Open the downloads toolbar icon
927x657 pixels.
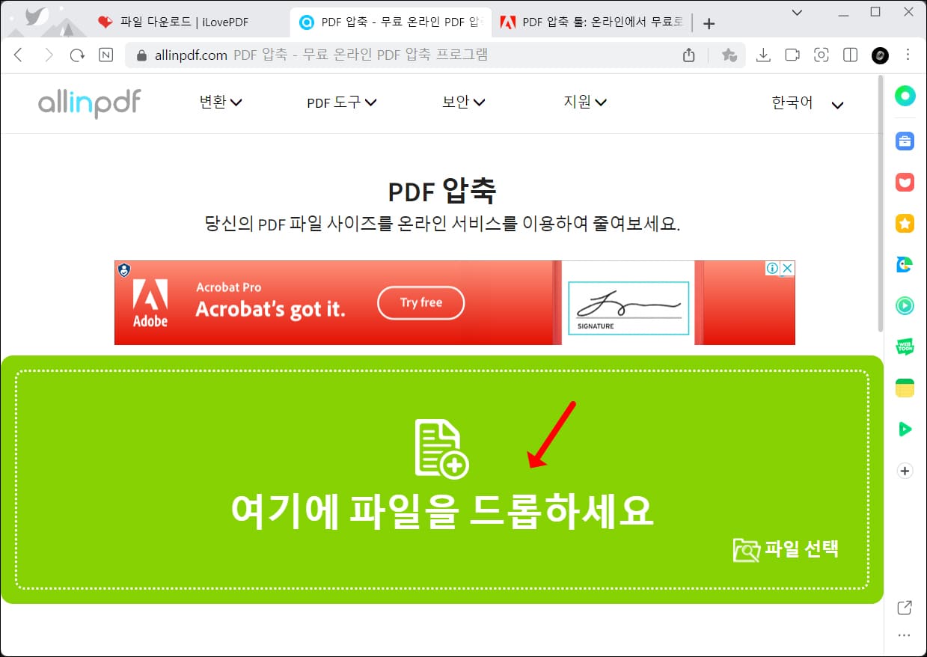click(763, 55)
